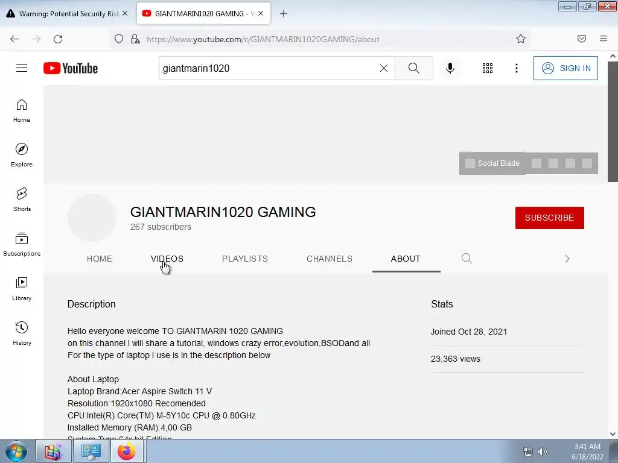Run the search with the magnifier button
The width and height of the screenshot is (618, 463).
(414, 68)
